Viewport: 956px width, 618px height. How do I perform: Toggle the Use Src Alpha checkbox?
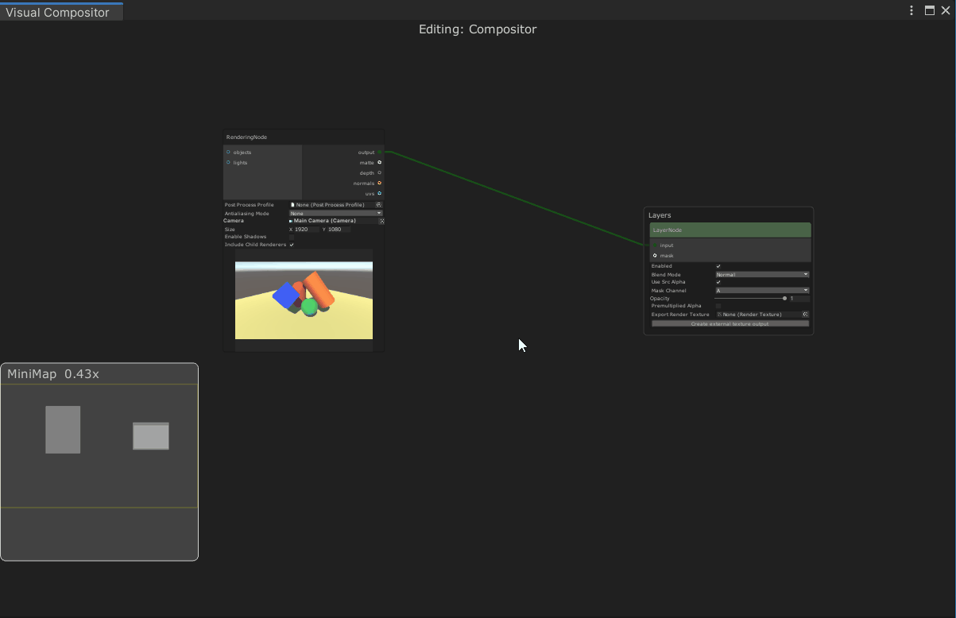coord(718,282)
